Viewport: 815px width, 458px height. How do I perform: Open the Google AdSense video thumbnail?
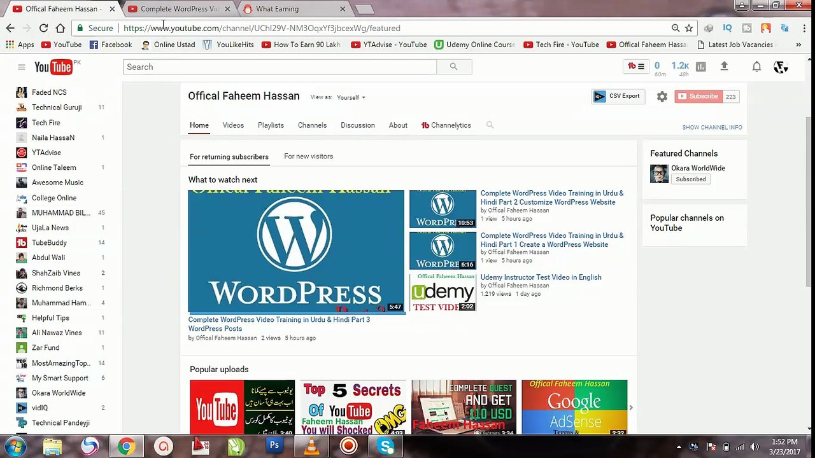pos(574,408)
